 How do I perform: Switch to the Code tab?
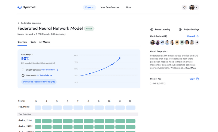33,42
